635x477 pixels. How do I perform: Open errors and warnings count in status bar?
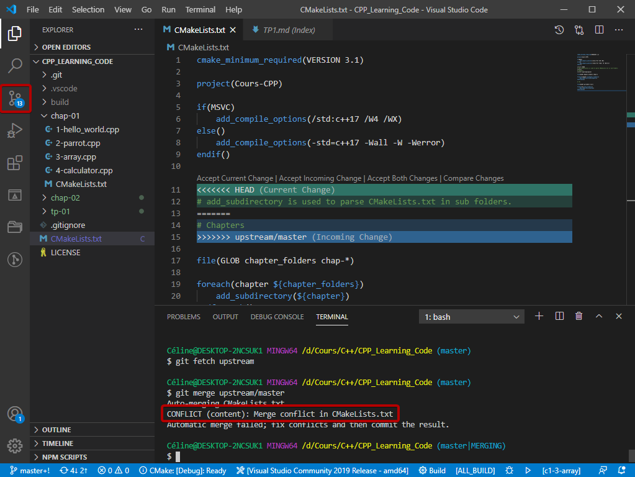point(114,471)
